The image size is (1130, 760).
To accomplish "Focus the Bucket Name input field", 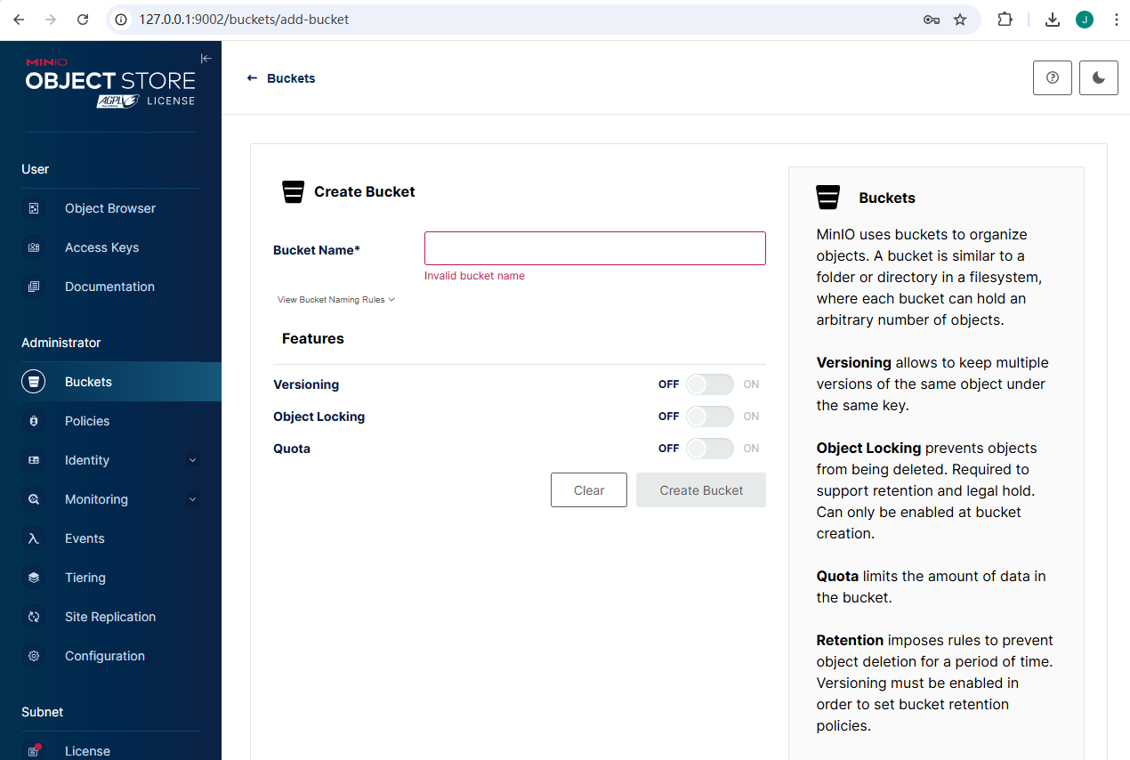I will click(x=595, y=248).
